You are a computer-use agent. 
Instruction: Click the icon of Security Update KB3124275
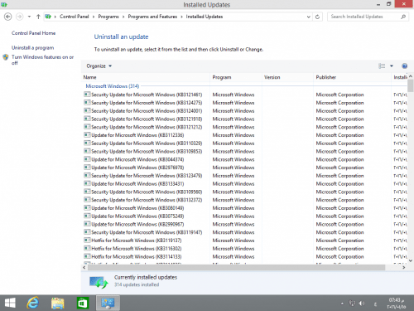click(87, 103)
